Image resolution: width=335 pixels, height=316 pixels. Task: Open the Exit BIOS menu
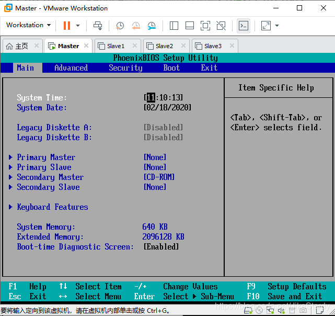click(209, 68)
